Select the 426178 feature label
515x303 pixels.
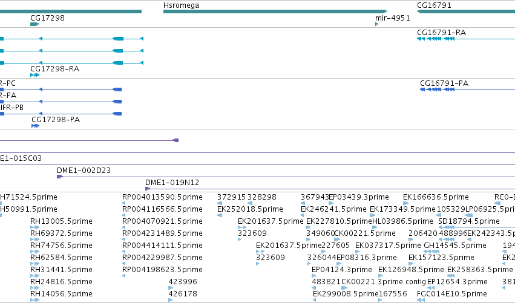pos(183,294)
